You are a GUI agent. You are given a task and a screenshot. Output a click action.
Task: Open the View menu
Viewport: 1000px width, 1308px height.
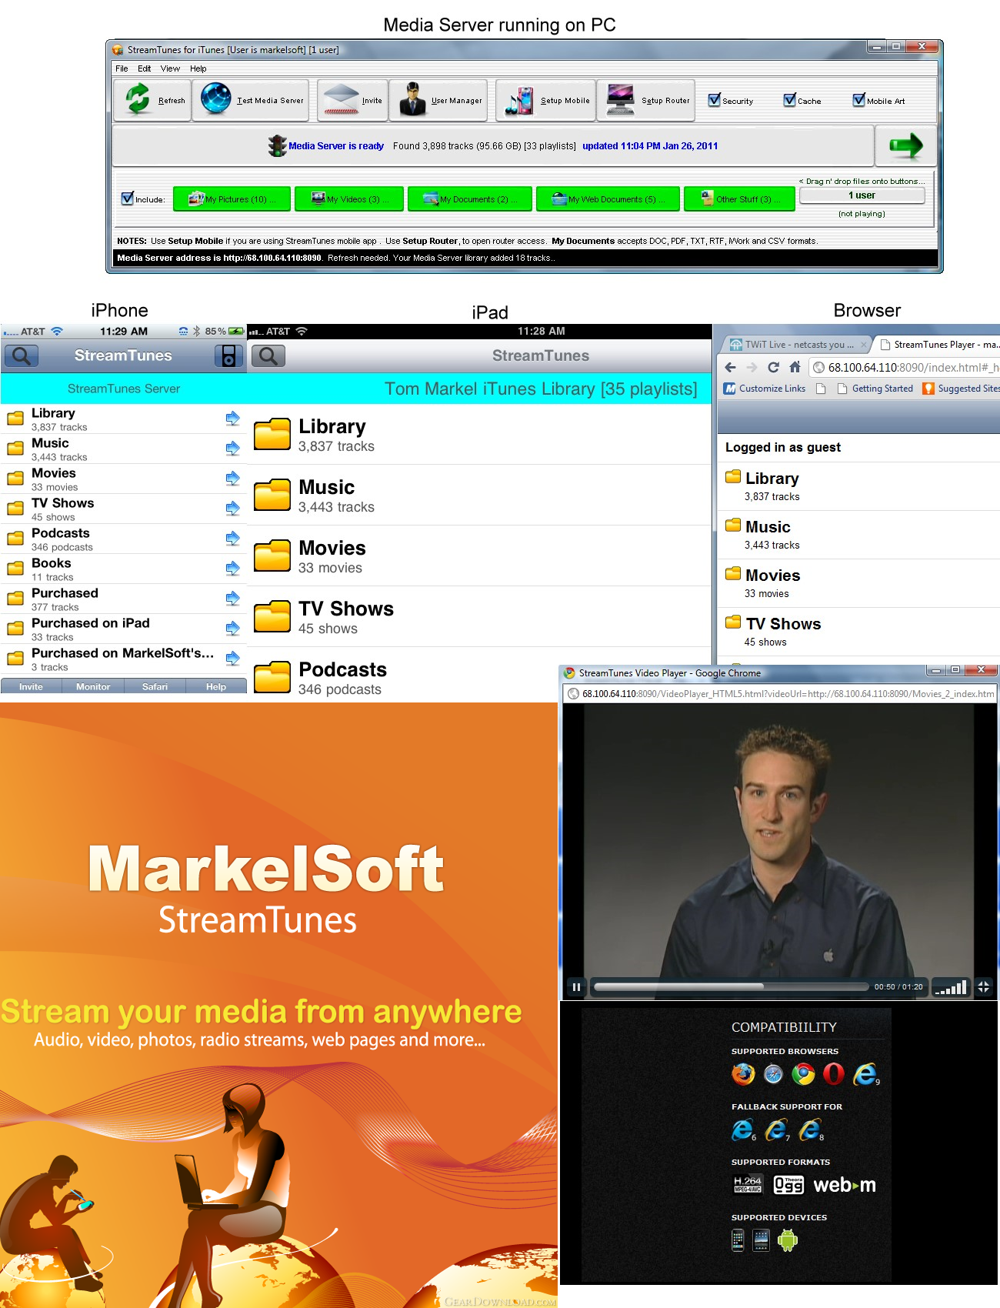170,68
